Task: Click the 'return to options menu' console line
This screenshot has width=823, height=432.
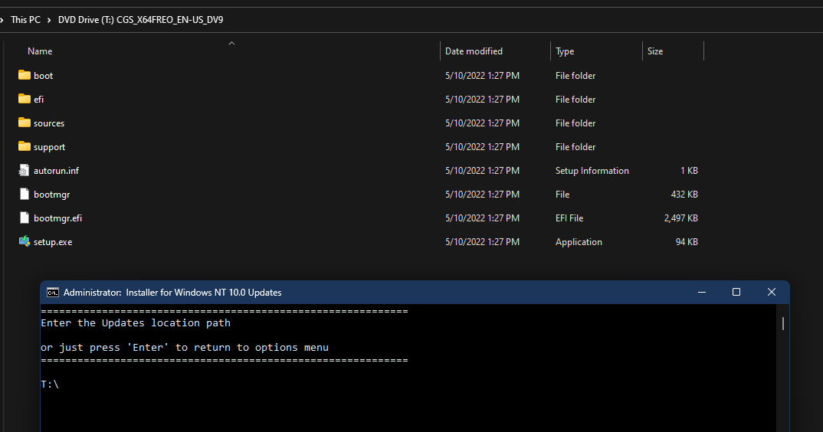Action: pos(185,348)
